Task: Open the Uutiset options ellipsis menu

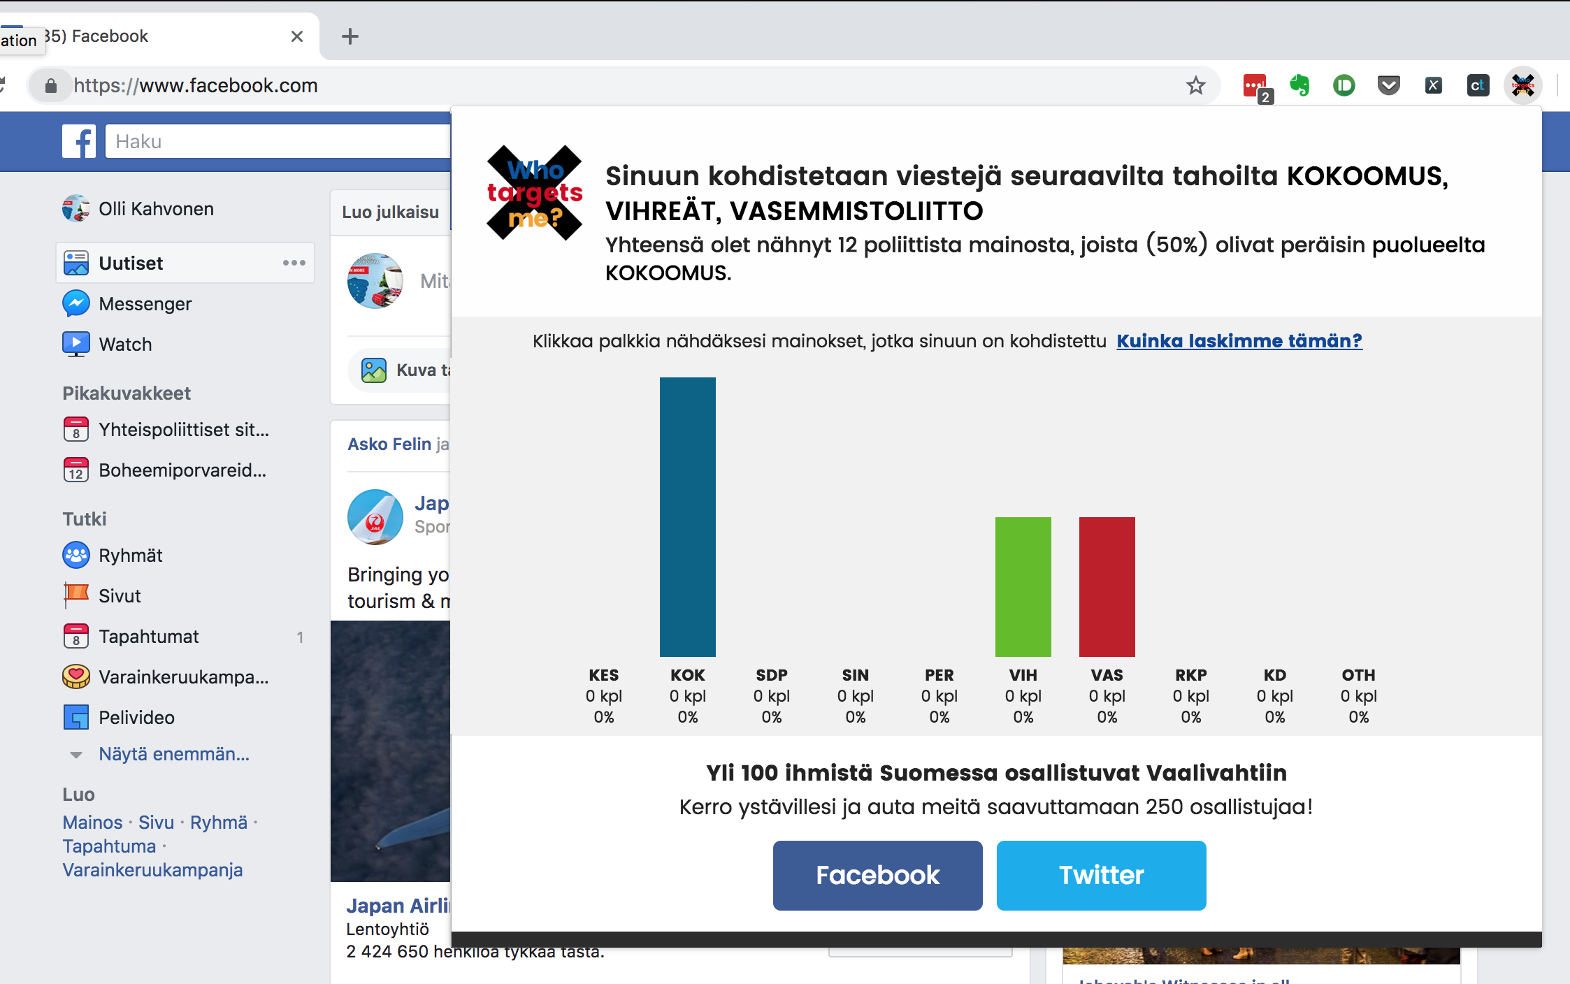Action: tap(294, 263)
